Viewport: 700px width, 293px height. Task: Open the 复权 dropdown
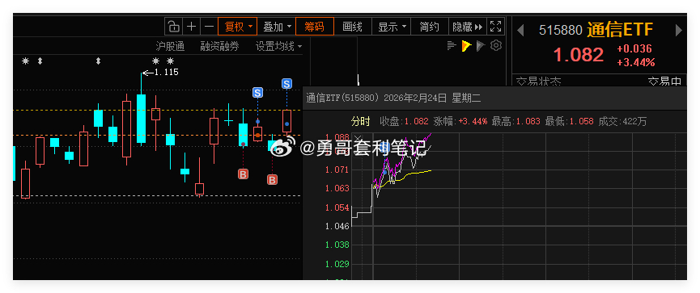tap(237, 27)
